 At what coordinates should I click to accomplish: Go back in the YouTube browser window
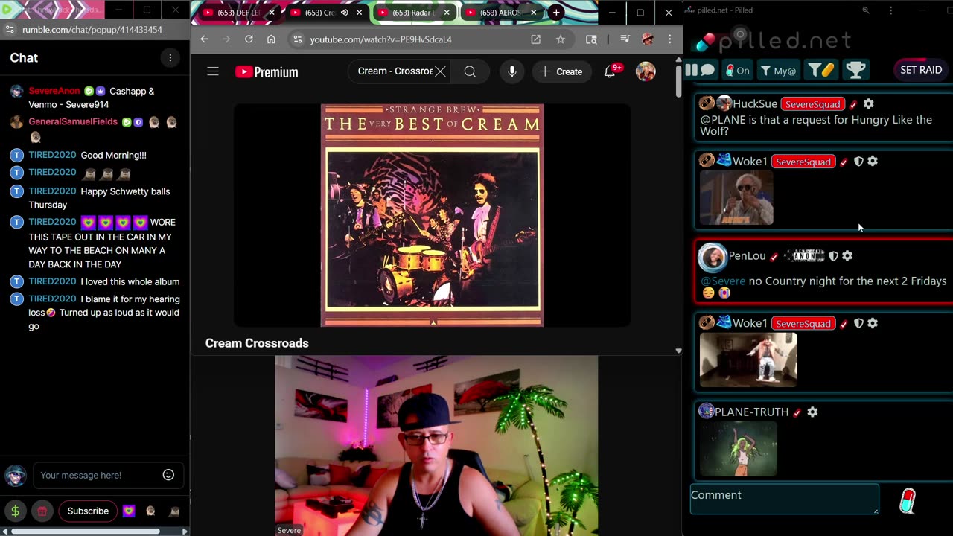tap(205, 39)
